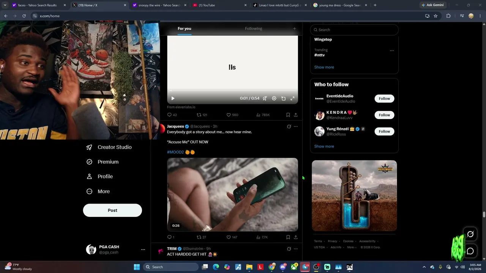
Task: Unmute the elevenlabs video
Action: click(265, 98)
